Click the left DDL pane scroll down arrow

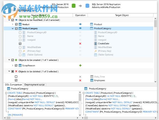click(x=80, y=115)
